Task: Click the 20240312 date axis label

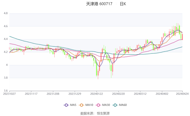Action: 140,93
